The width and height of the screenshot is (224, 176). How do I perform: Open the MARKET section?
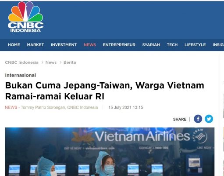[36, 45]
